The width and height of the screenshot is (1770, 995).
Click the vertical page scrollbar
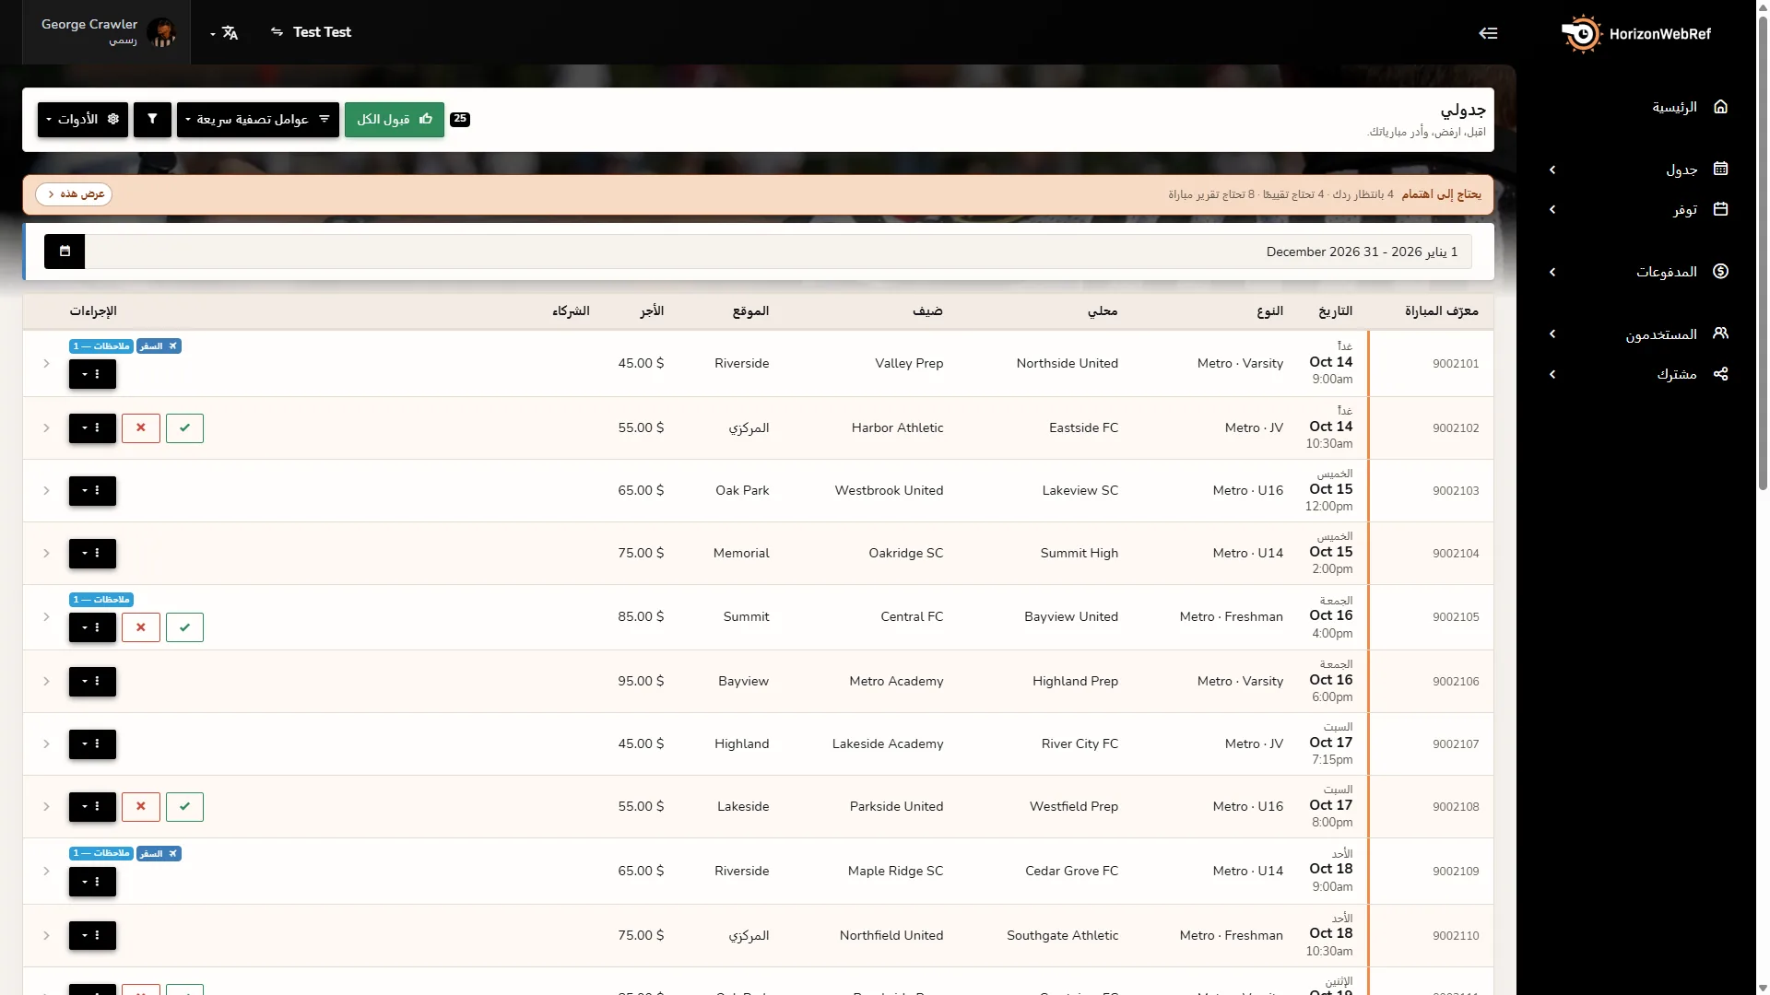point(1763,249)
